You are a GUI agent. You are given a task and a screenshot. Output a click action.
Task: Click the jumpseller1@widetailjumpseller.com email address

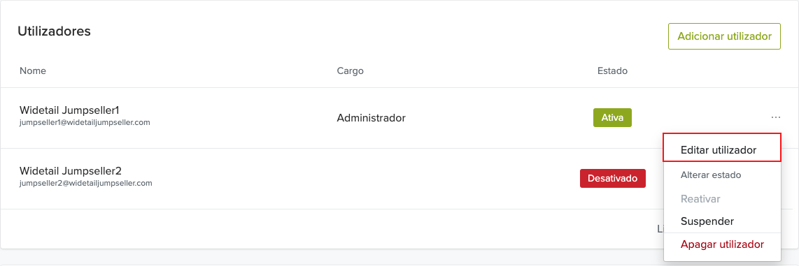[85, 123]
